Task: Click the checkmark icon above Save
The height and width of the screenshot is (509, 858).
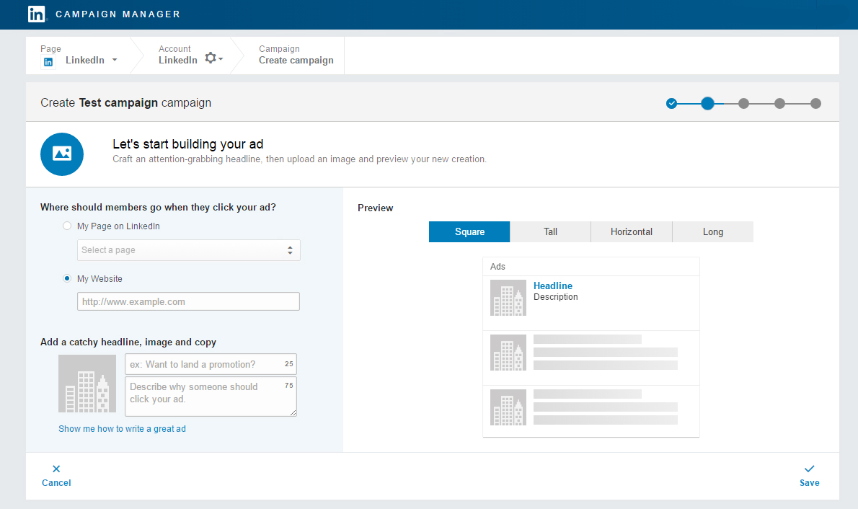Action: point(809,469)
